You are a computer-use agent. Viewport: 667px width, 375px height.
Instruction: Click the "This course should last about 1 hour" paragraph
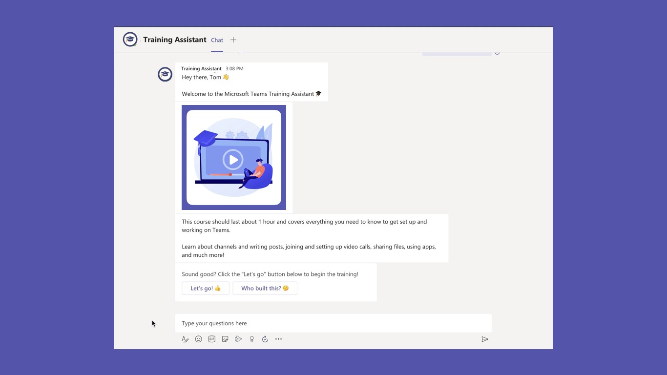(x=304, y=226)
